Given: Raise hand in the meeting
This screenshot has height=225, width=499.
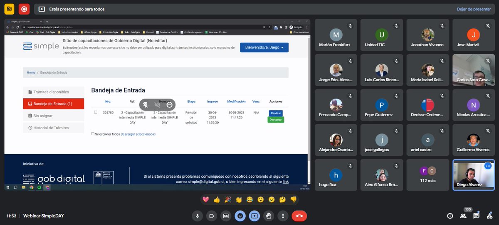Looking at the screenshot, I should (x=269, y=216).
